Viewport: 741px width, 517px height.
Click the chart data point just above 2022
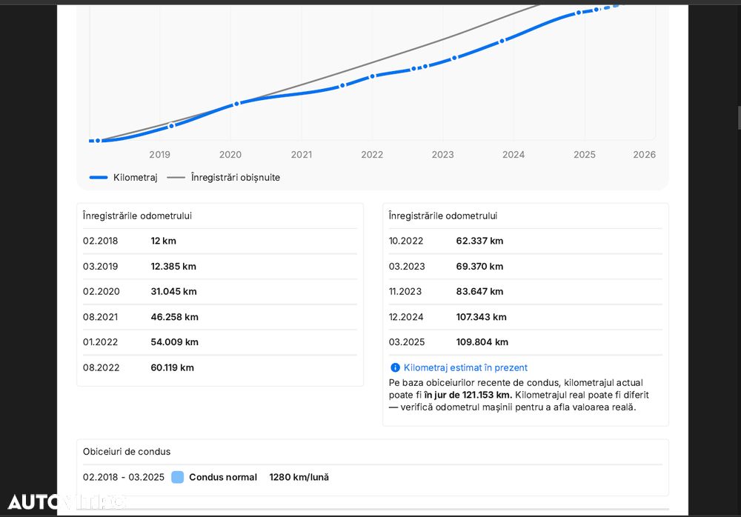pyautogui.click(x=373, y=76)
